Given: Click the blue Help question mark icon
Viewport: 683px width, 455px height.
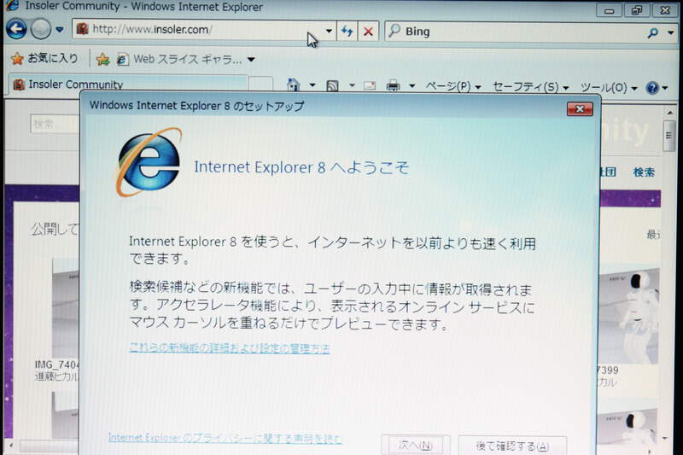Looking at the screenshot, I should coord(652,88).
